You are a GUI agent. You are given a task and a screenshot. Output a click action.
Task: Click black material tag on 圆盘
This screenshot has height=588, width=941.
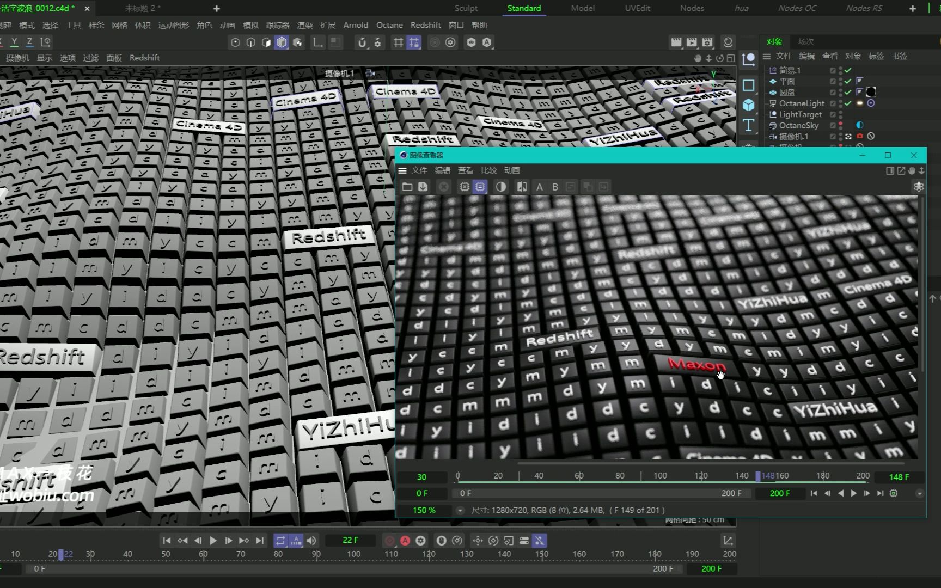[871, 92]
